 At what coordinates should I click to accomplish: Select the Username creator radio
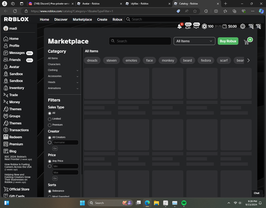click(49, 143)
